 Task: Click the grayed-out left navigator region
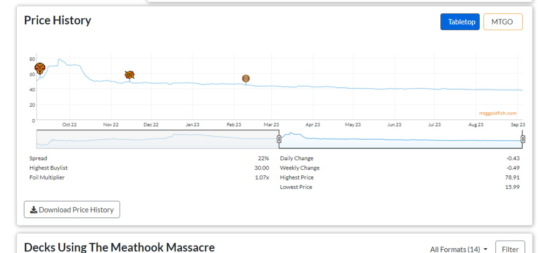156,139
